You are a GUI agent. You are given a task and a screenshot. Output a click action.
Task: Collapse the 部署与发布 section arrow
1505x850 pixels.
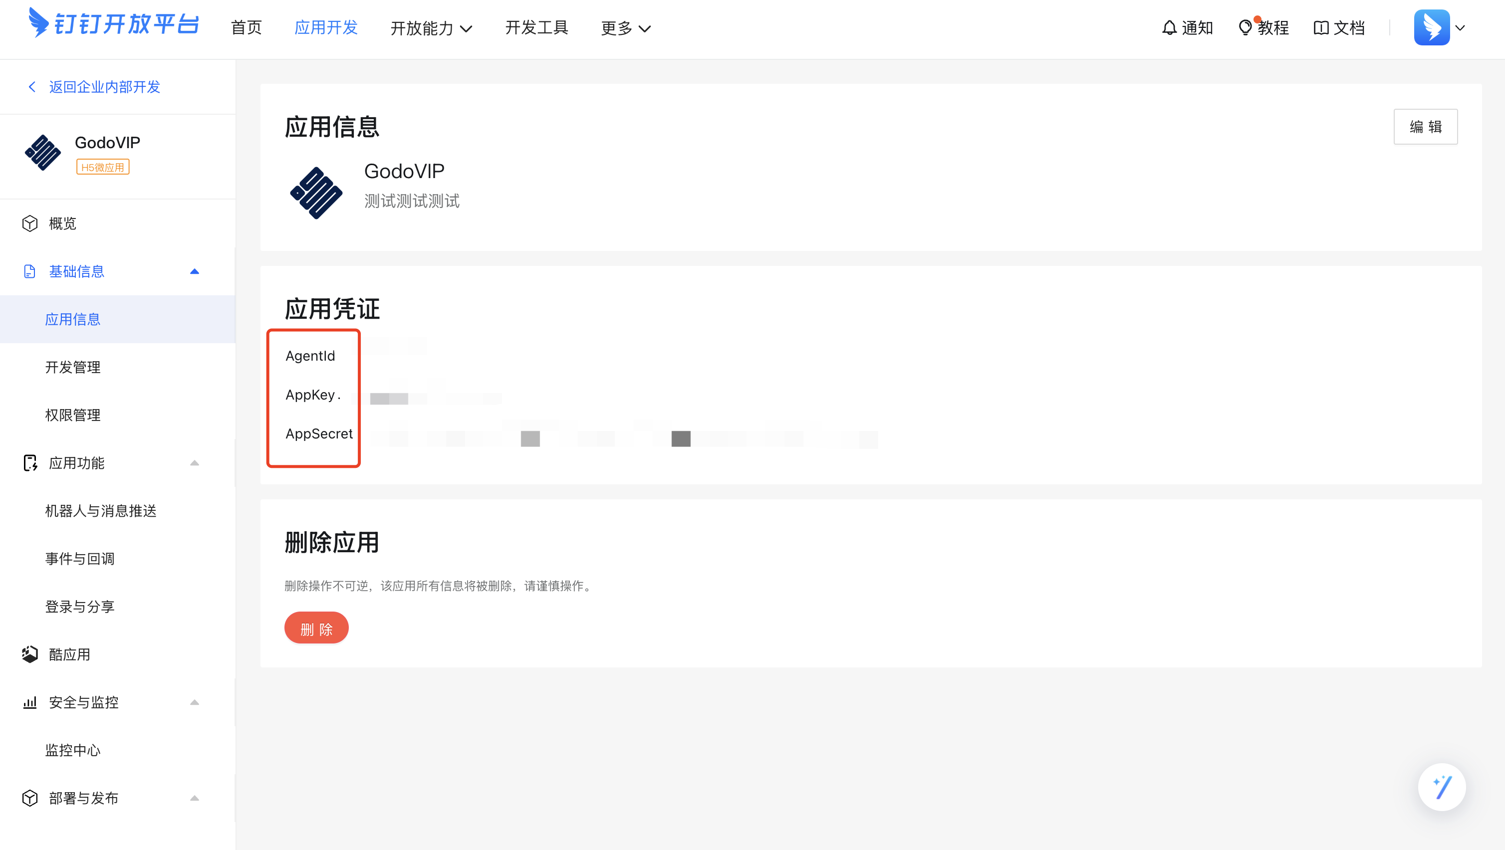pyautogui.click(x=195, y=798)
